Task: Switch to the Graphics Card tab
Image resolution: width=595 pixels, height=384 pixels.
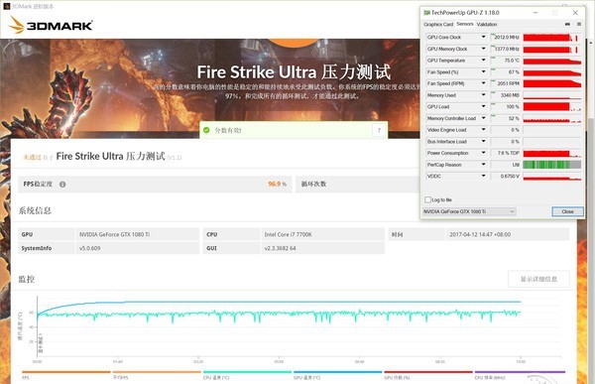Action: (x=438, y=24)
